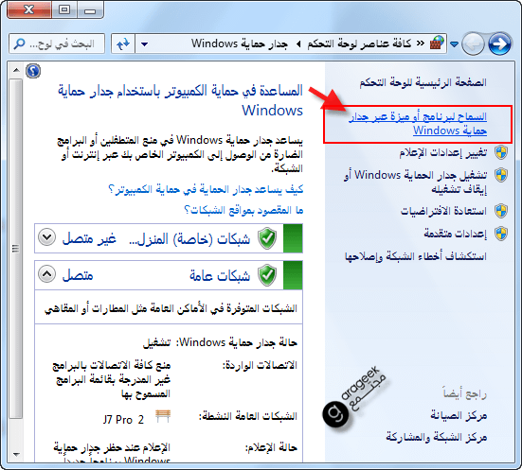
Task: Click the greyed back navigation arrow button
Action: (x=473, y=44)
